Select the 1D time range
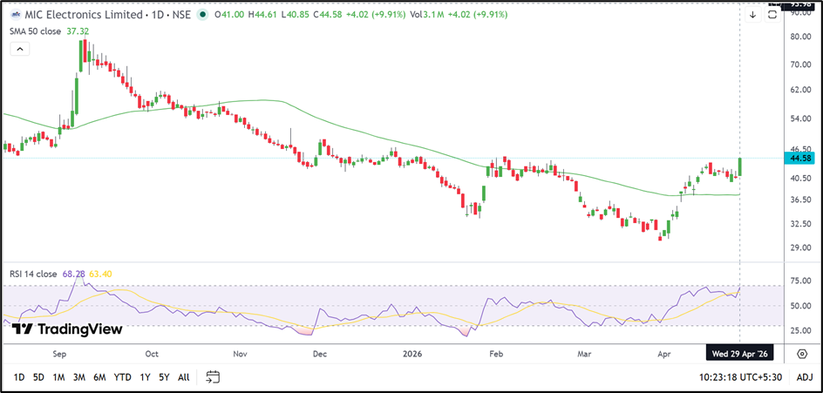The width and height of the screenshot is (823, 393). (x=18, y=377)
